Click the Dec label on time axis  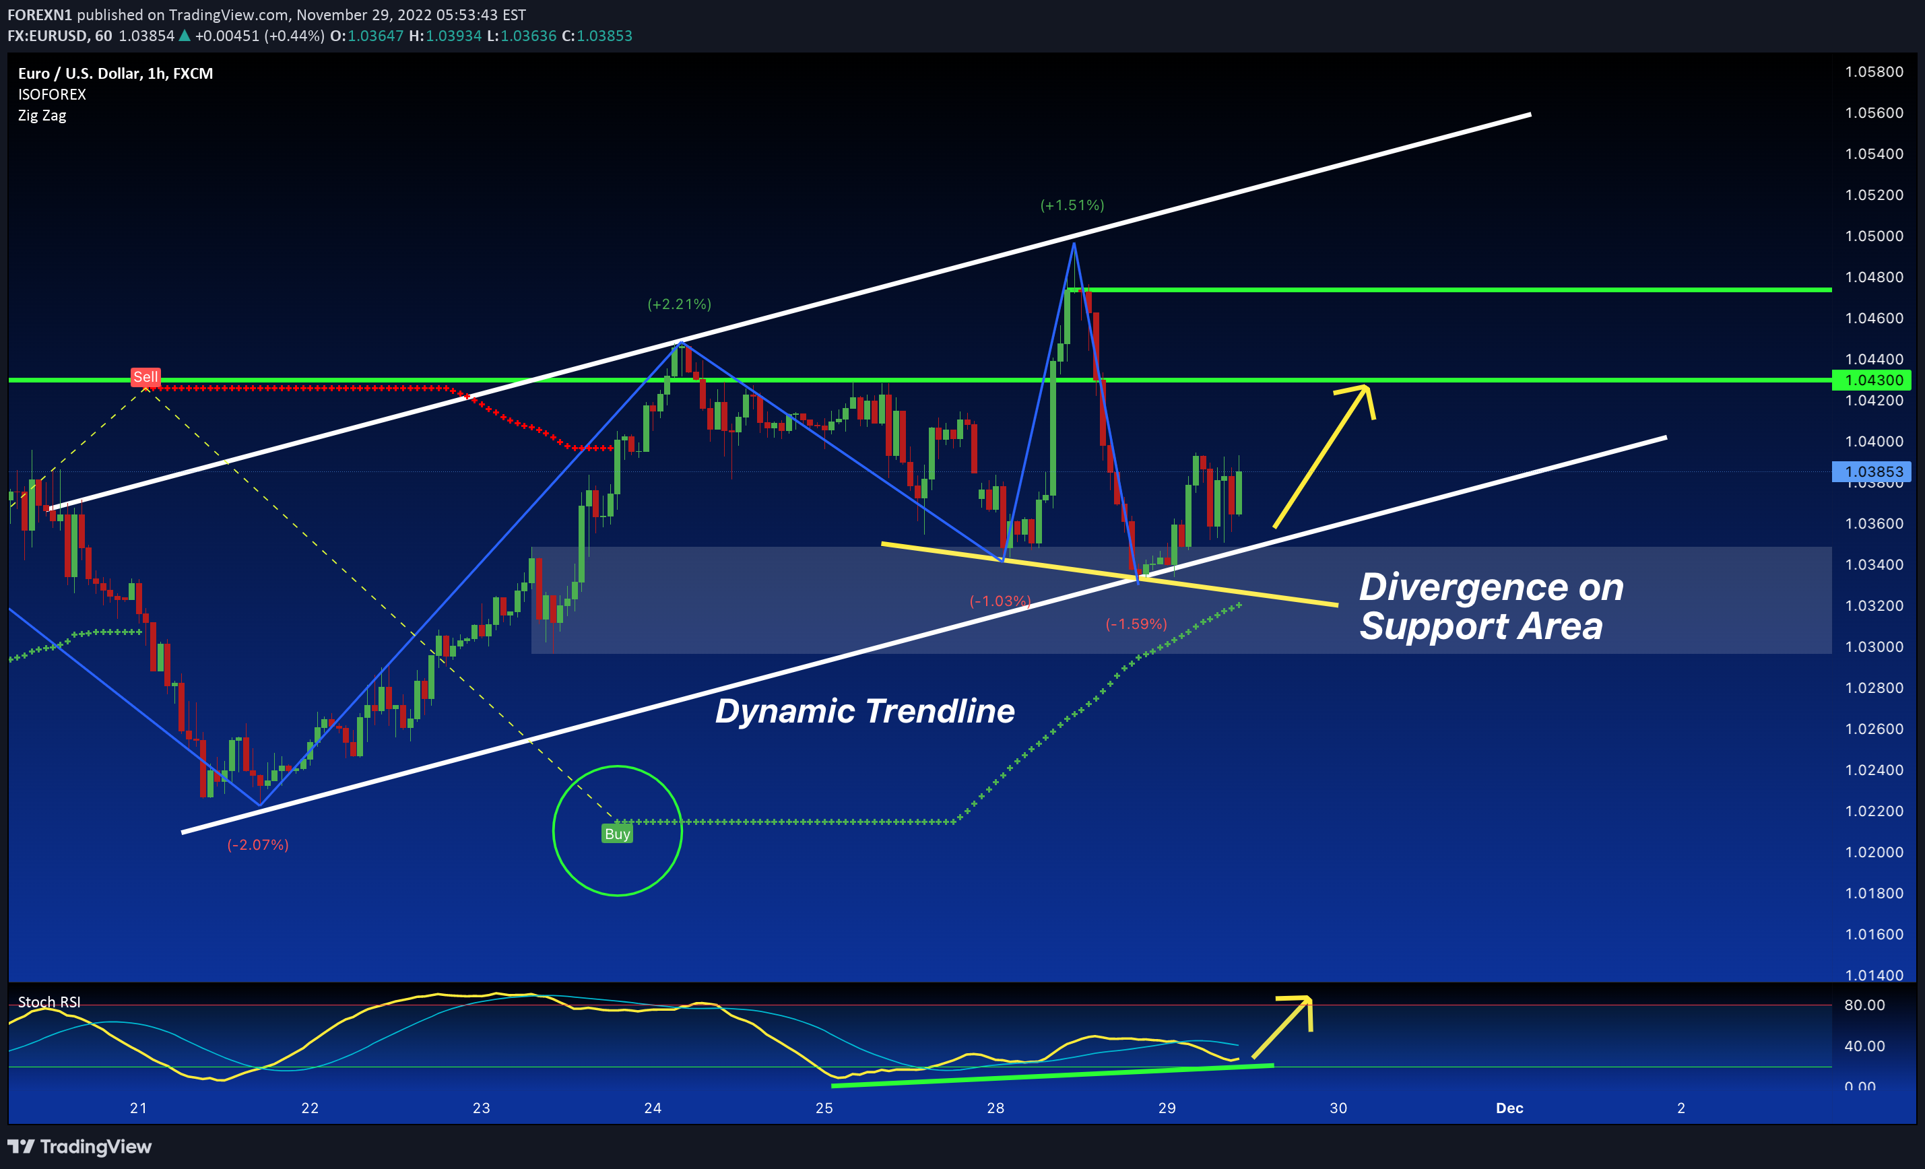[x=1509, y=1108]
